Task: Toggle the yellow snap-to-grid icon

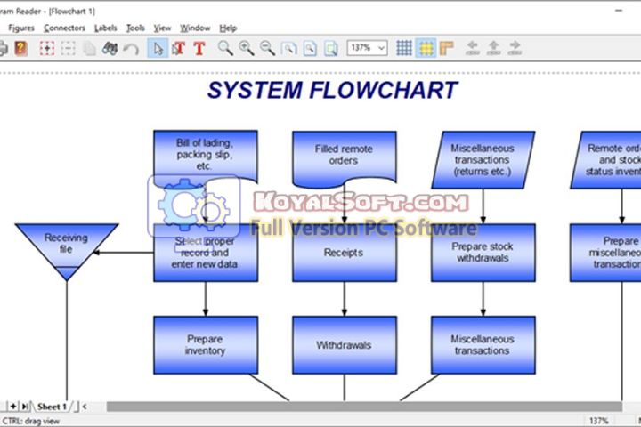Action: coord(426,48)
